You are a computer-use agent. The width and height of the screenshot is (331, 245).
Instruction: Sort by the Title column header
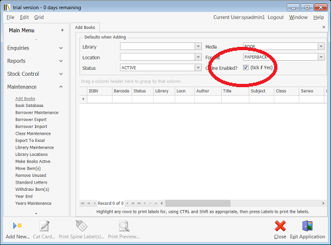pos(235,91)
